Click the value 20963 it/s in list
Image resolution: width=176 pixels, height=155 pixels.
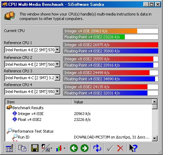click(x=82, y=114)
